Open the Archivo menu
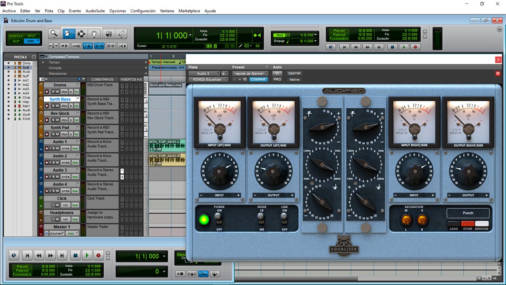506x285 pixels. 9,11
